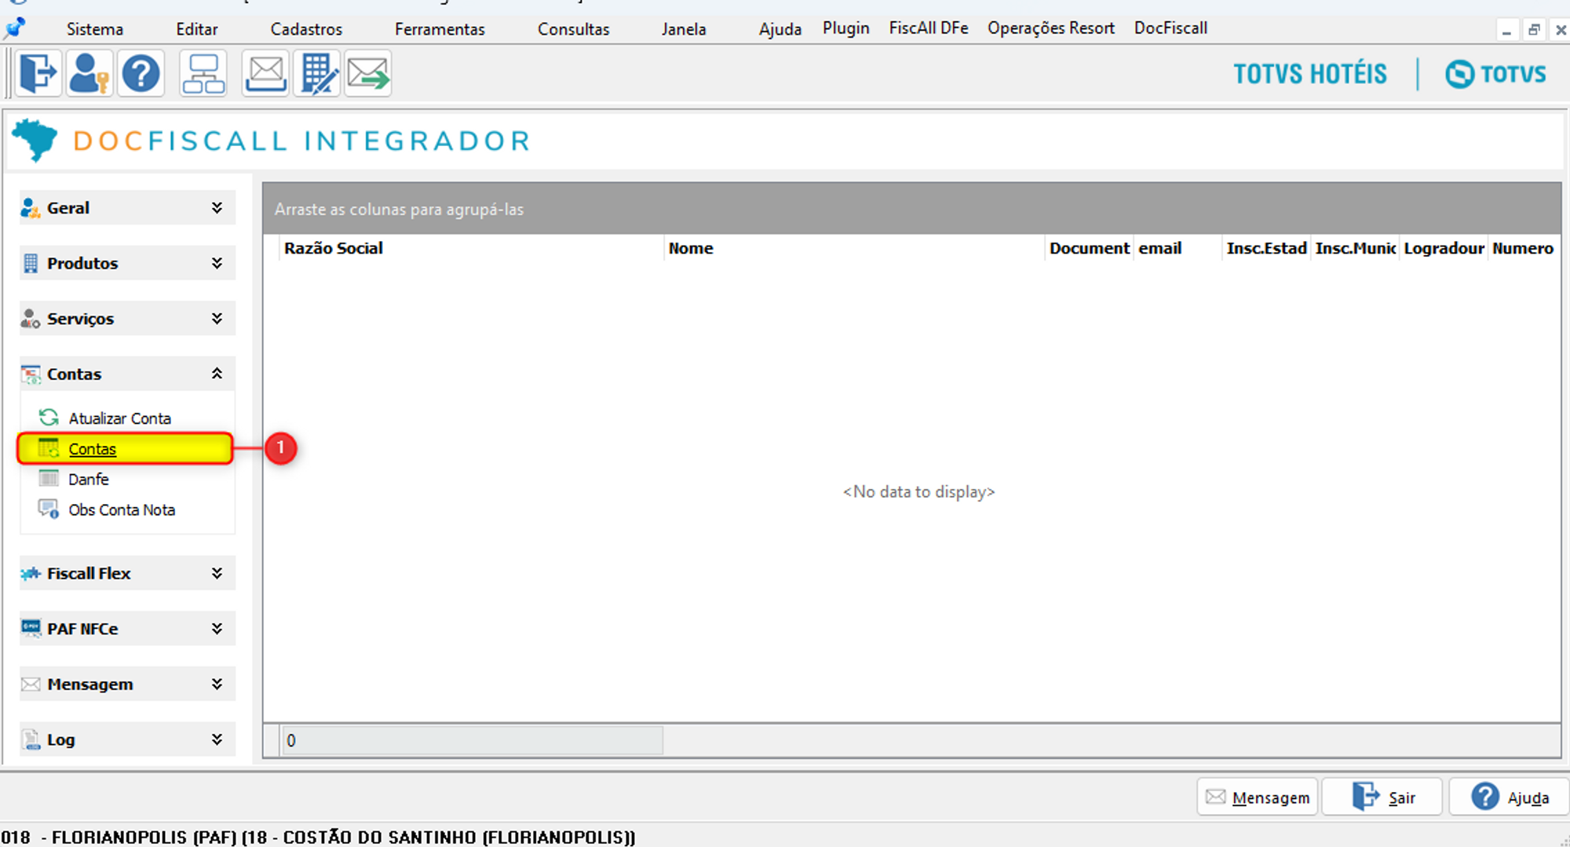The image size is (1570, 847).
Task: Click the exit door toolbar icon
Action: point(38,74)
